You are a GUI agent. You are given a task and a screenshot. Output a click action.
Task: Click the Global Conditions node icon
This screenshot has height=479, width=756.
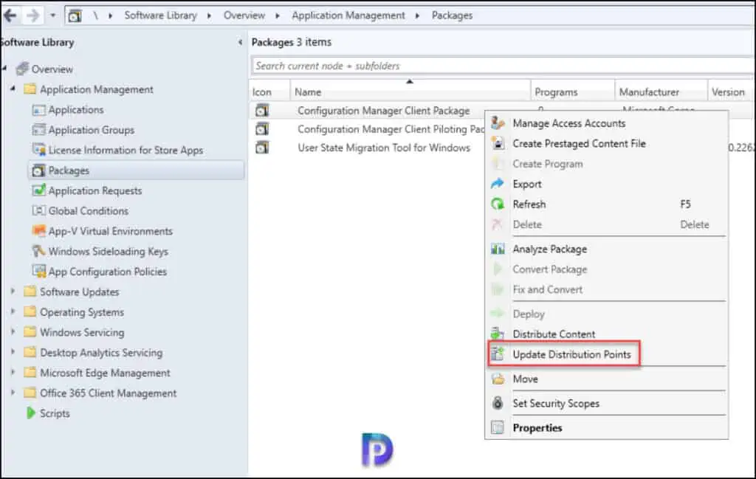[38, 210]
